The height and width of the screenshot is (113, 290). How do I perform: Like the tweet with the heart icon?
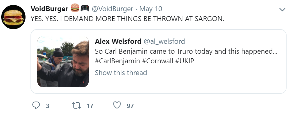click(117, 105)
